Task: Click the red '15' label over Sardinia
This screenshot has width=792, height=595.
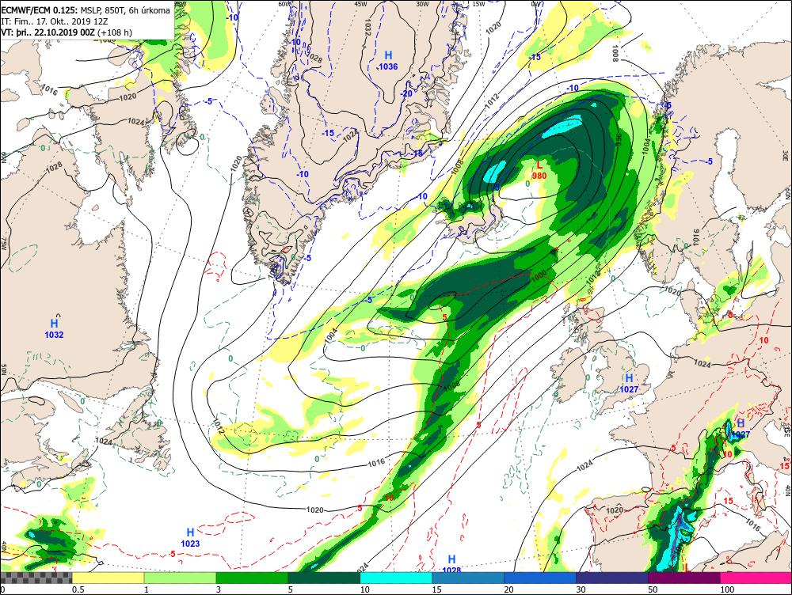Action: pos(728,501)
